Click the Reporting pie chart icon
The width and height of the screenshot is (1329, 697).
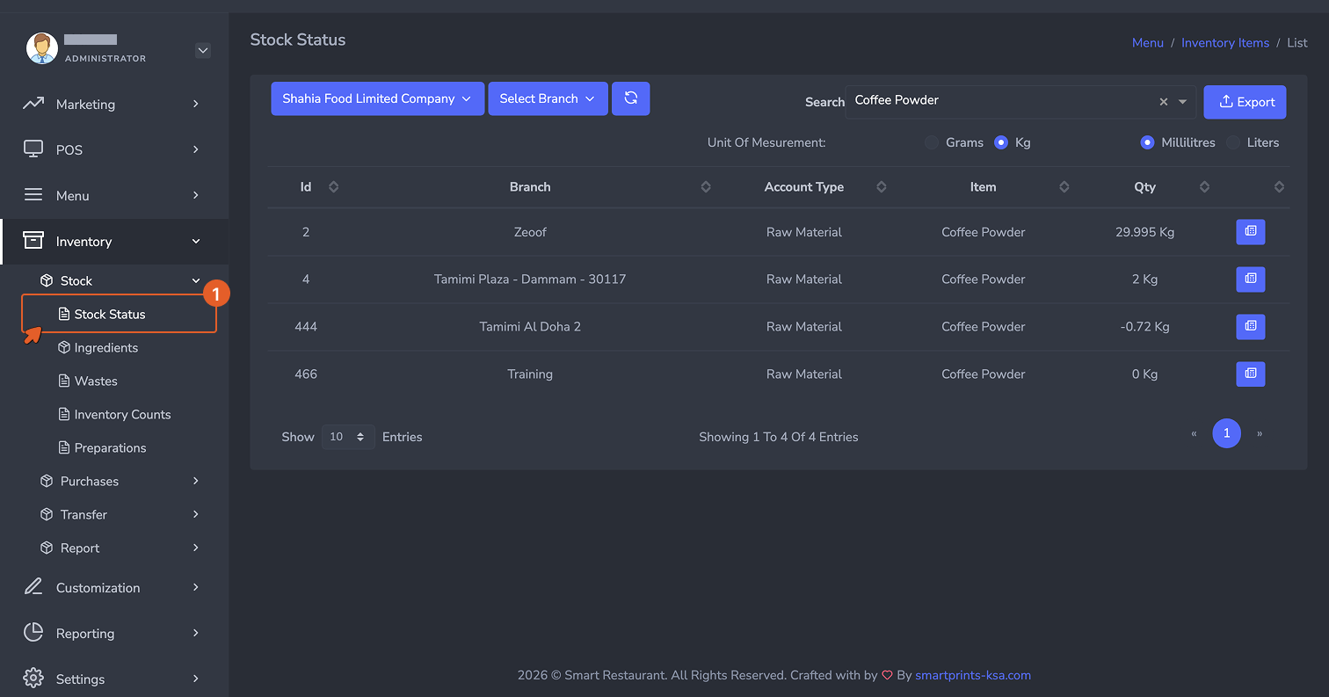pos(33,633)
